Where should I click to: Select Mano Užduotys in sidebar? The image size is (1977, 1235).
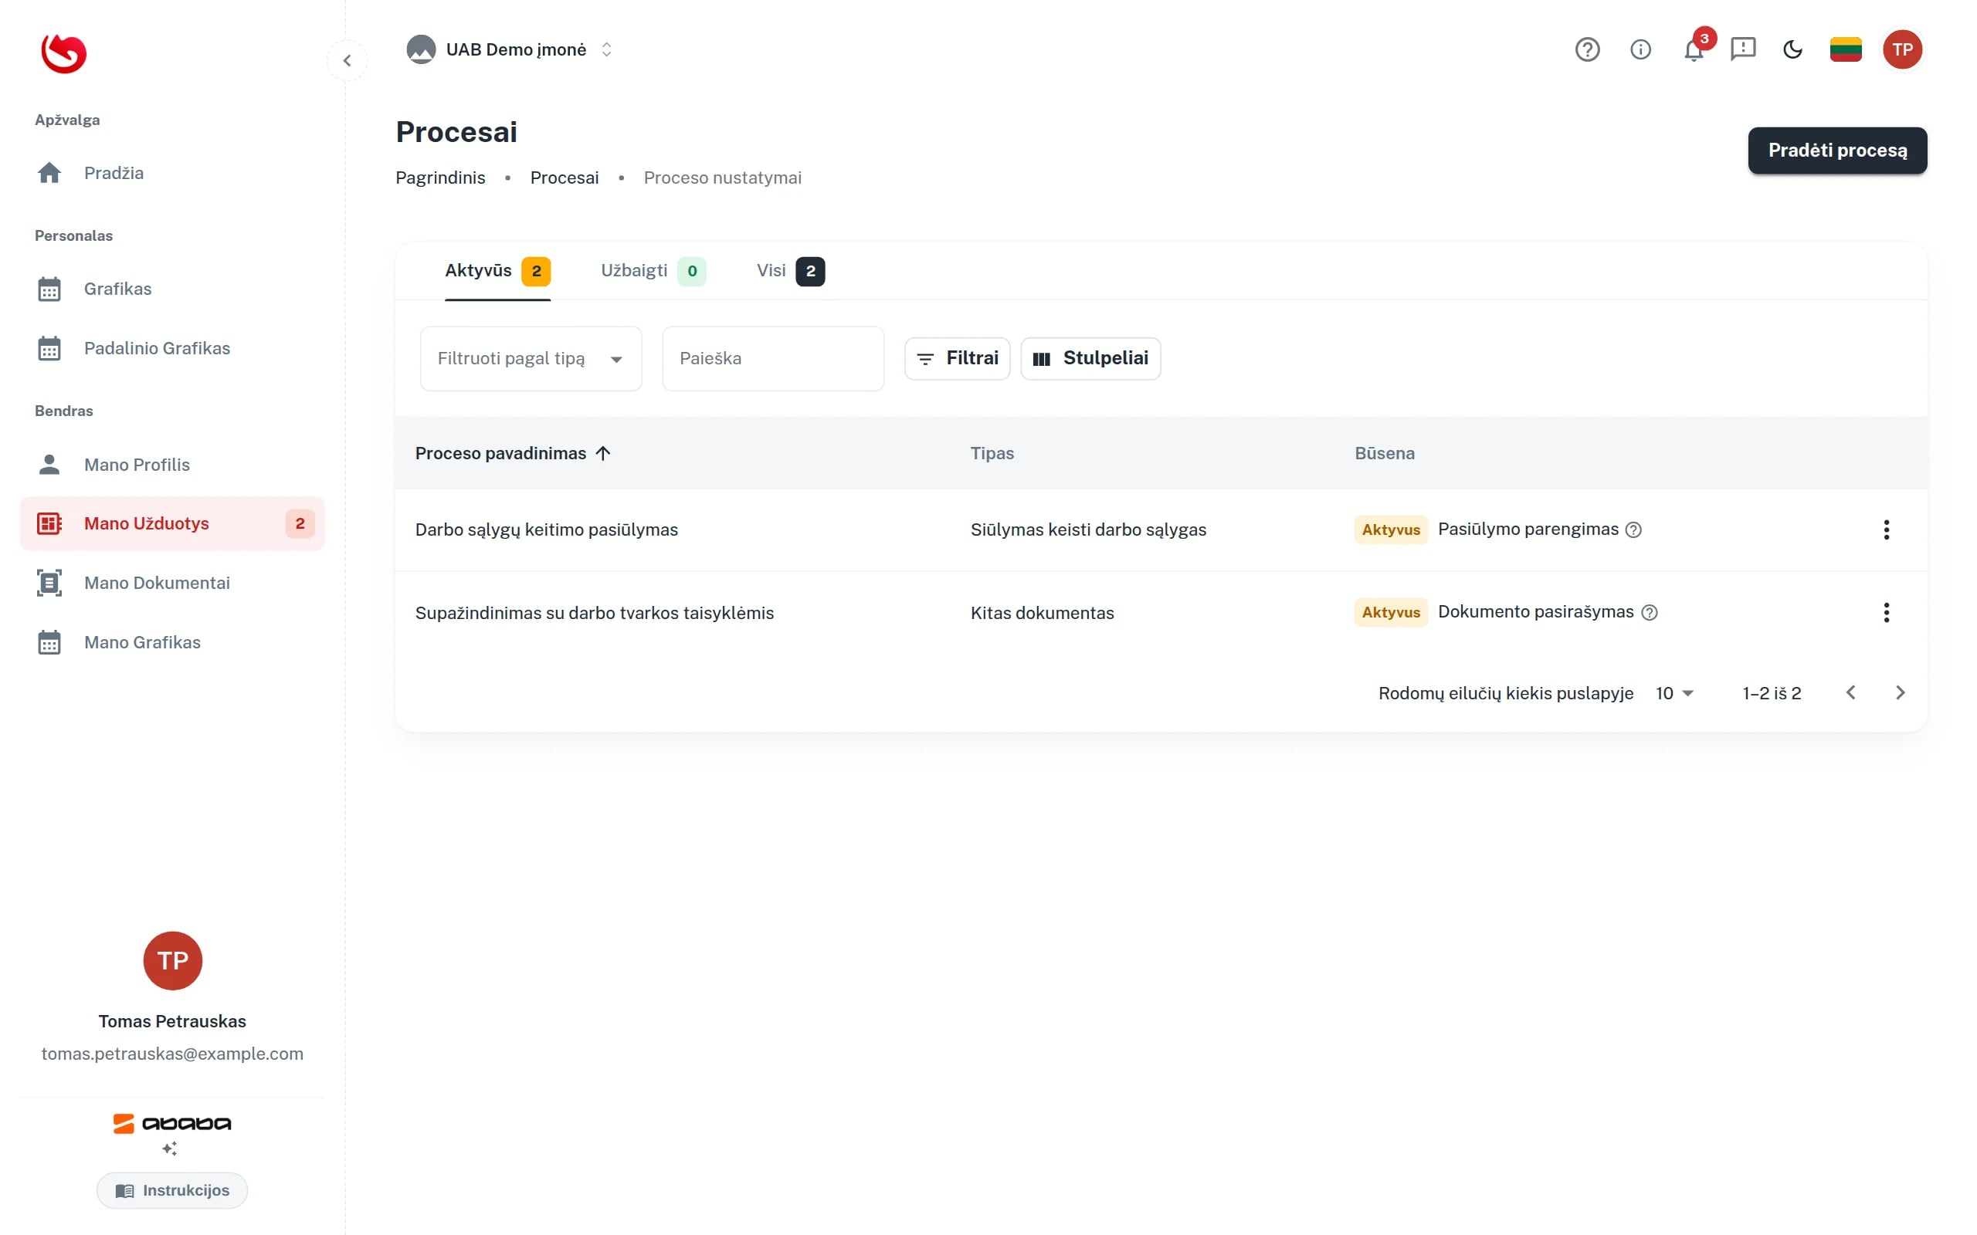(172, 523)
